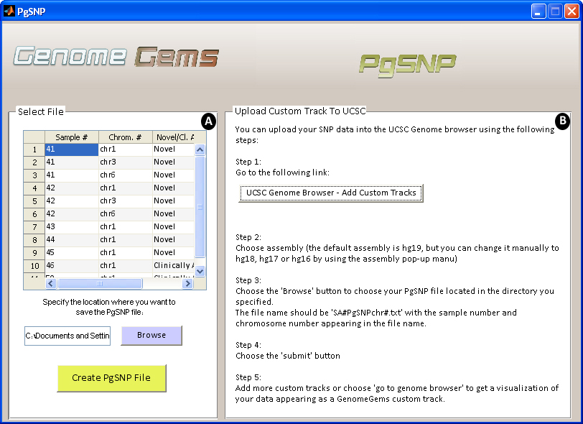Select the Clinically cell in row 10
The height and width of the screenshot is (424, 583).
click(x=173, y=266)
